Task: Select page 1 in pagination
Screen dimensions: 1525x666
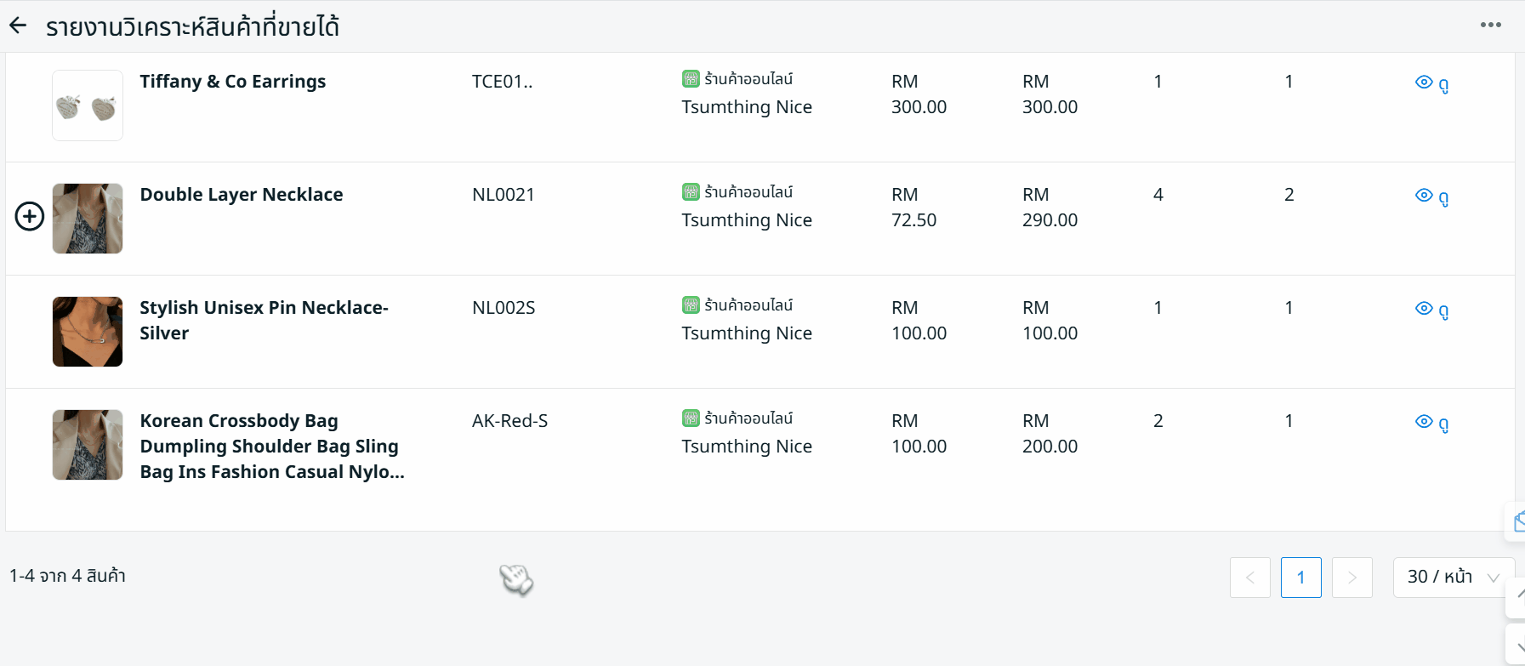Action: point(1300,578)
